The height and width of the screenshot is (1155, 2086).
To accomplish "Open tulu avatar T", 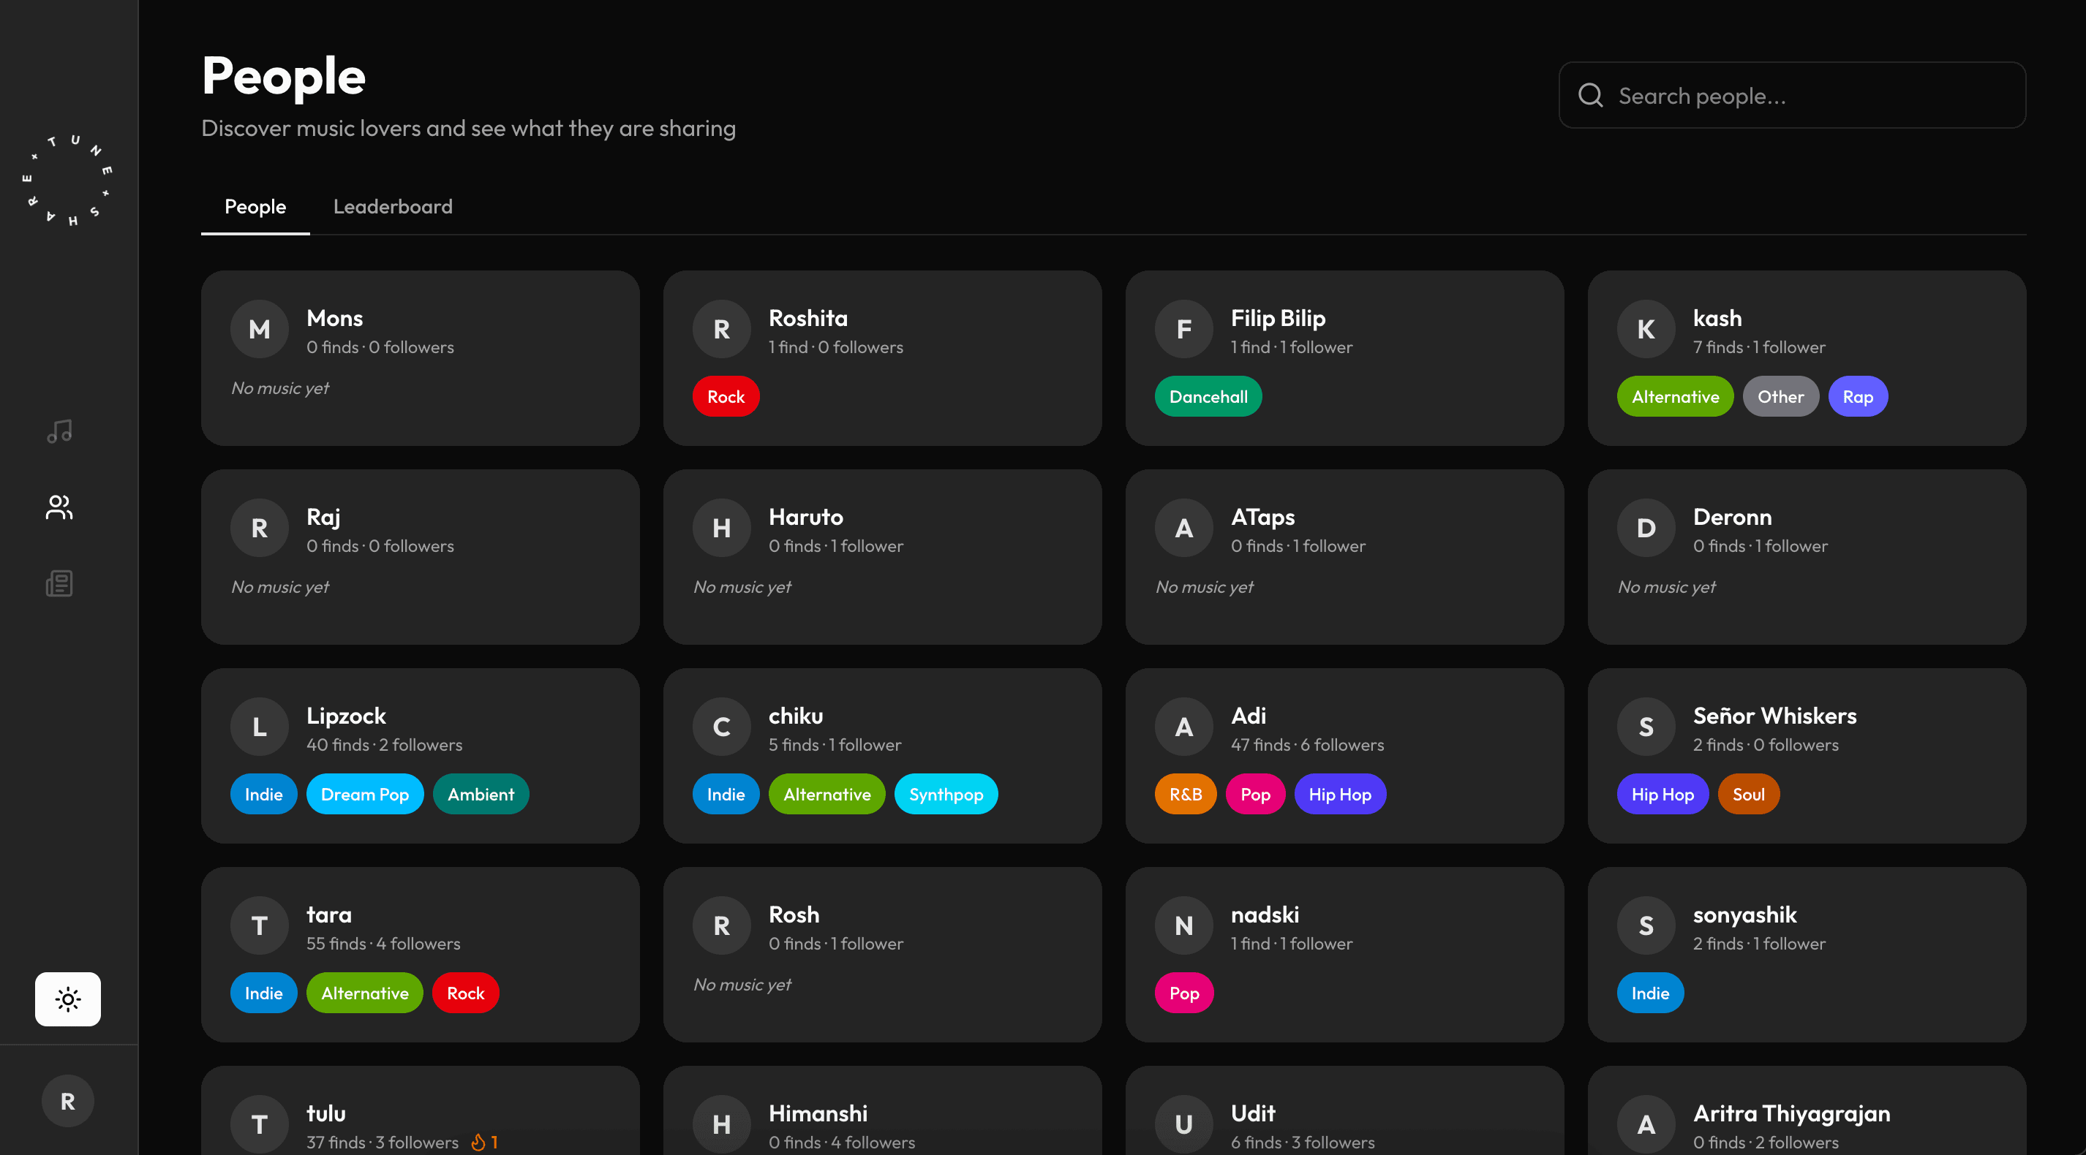I will (x=259, y=1124).
